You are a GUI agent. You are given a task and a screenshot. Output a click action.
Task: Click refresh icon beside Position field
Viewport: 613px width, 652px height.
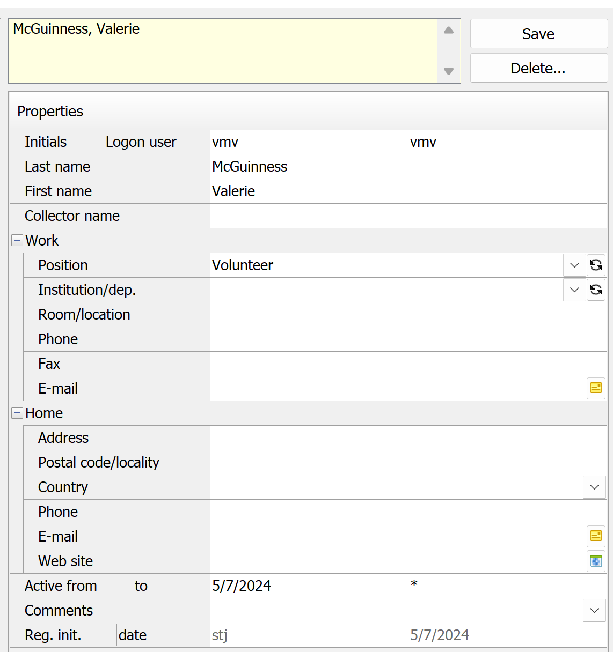click(x=596, y=265)
